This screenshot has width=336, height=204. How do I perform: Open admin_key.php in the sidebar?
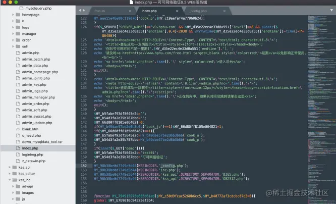click(34, 84)
